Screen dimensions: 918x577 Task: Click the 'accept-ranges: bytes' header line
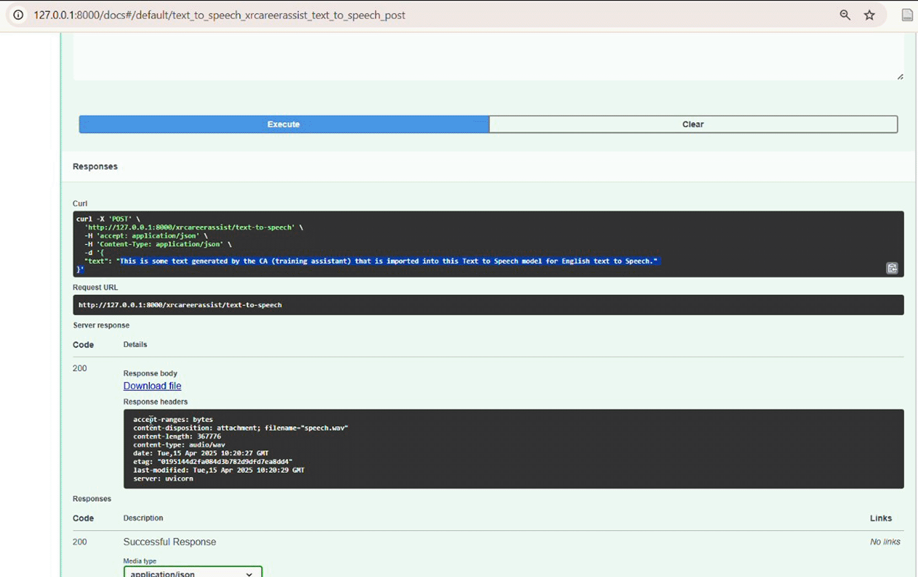173,419
